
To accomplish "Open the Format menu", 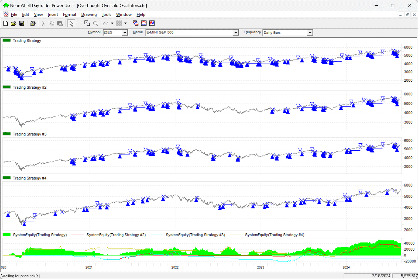I will tap(70, 15).
